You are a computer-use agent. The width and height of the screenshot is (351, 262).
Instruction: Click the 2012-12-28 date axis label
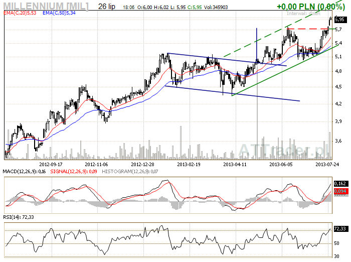[142, 164]
